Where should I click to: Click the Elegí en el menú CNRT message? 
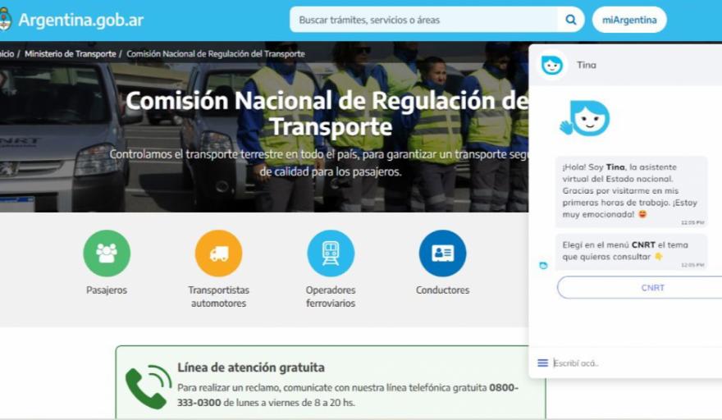(x=631, y=252)
